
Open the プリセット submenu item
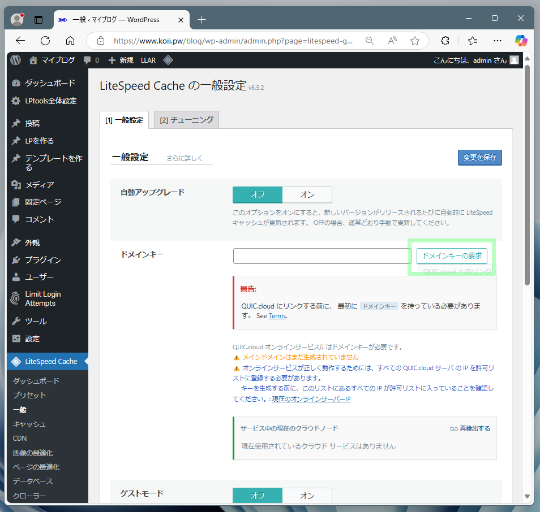pos(29,396)
